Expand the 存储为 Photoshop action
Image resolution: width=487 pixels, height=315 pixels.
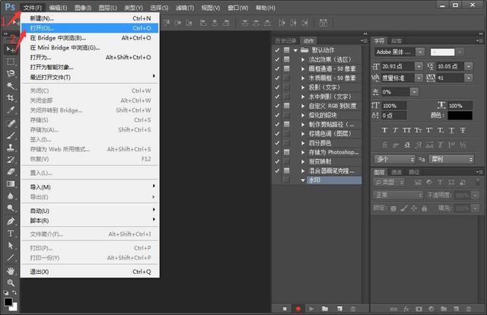click(x=303, y=152)
